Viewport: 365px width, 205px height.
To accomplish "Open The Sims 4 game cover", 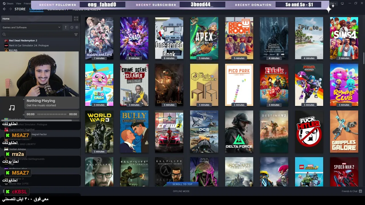I will click(344, 38).
